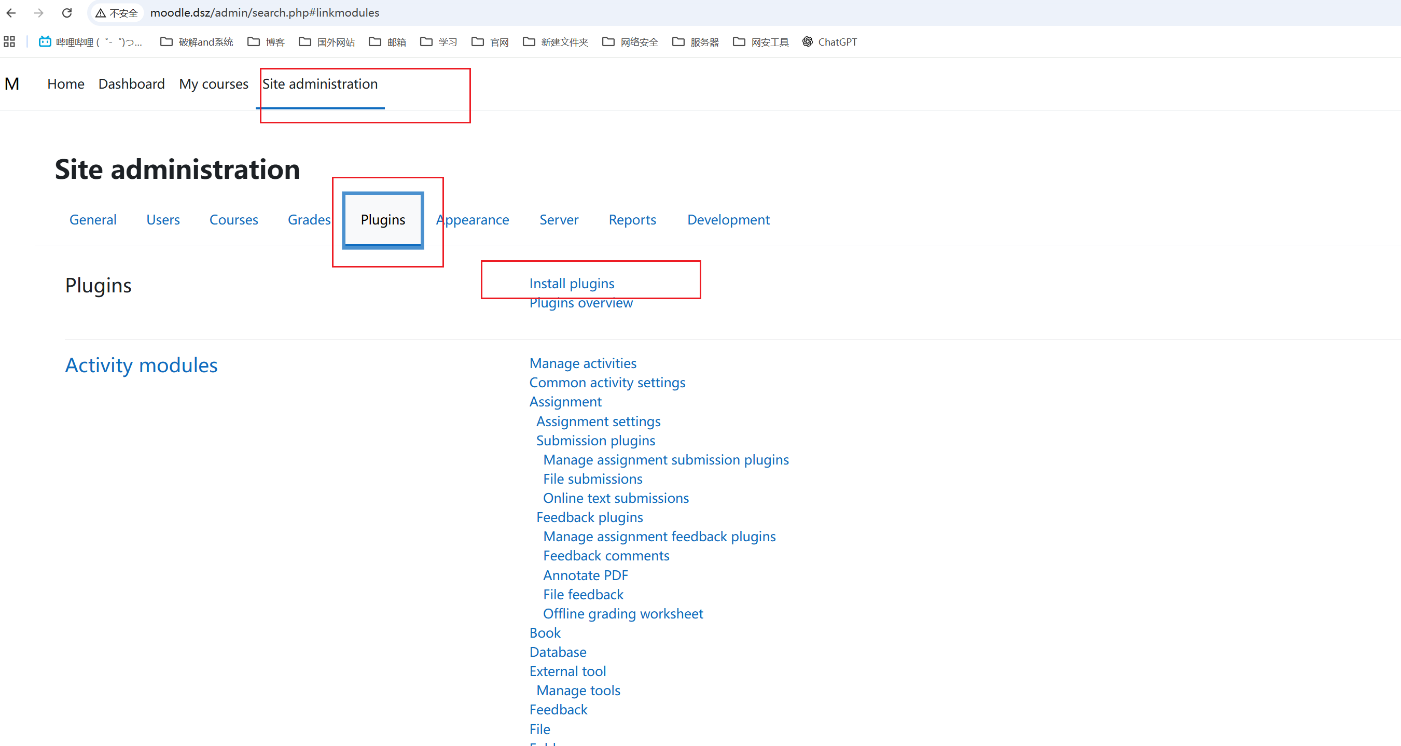The width and height of the screenshot is (1401, 746).
Task: Open the Users admin tab
Action: 163,220
